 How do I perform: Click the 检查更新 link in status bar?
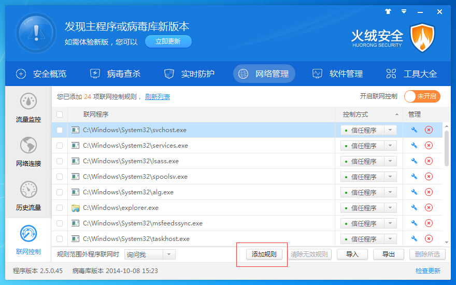pyautogui.click(x=427, y=270)
